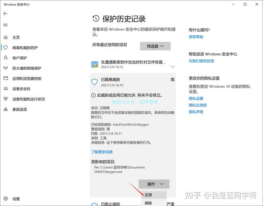Click the settings gear icon
Viewport: 263px width, 206px height.
(x=6, y=199)
